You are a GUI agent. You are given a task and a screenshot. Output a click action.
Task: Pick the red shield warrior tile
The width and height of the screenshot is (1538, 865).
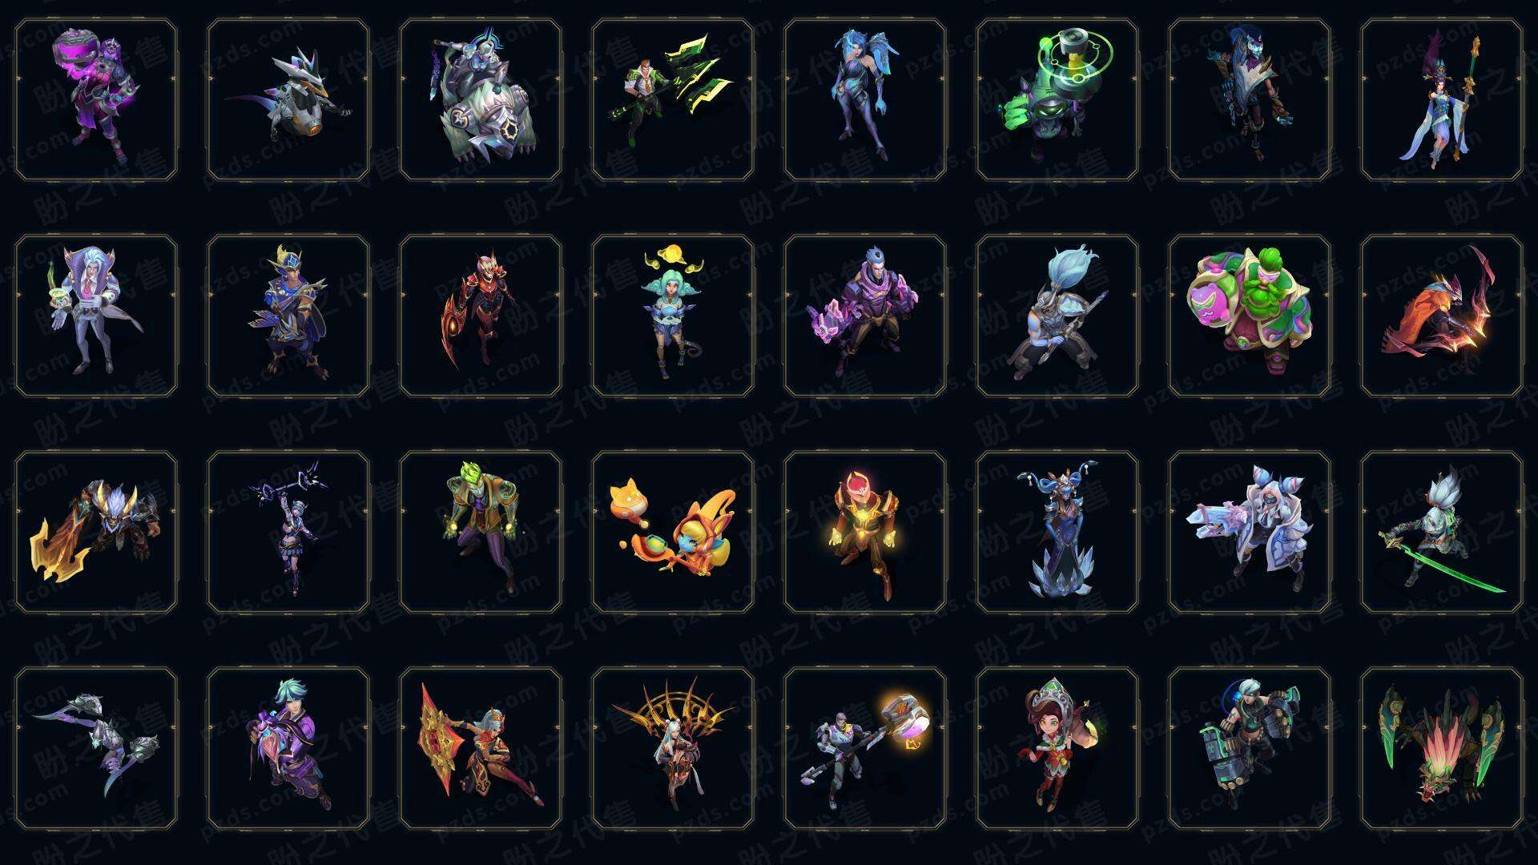pos(481,748)
